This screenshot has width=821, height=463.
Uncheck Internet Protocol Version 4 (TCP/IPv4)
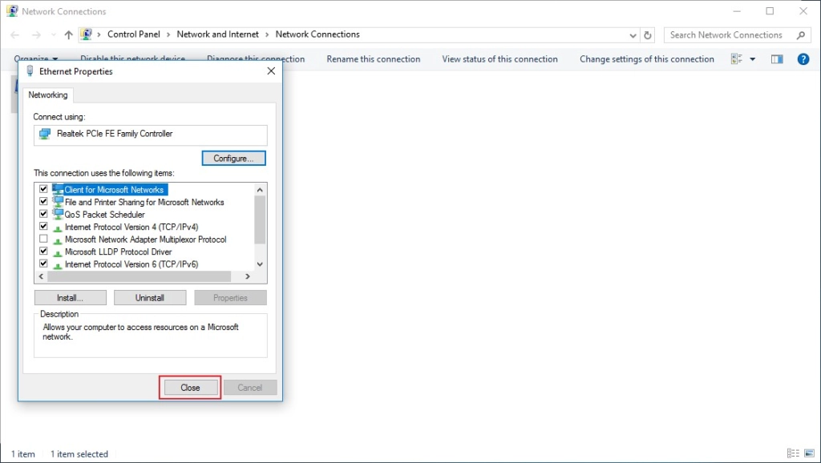pos(43,227)
